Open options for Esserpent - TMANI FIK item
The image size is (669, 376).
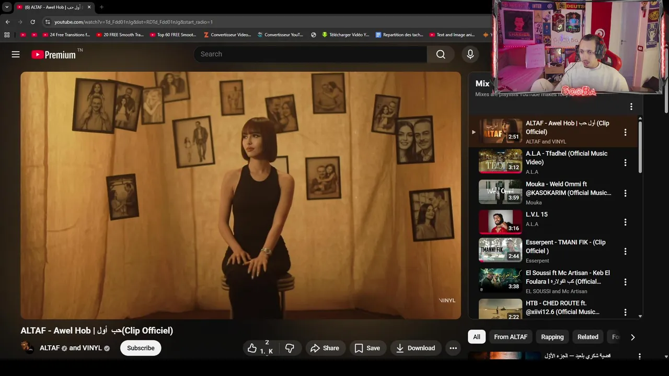[x=625, y=251]
